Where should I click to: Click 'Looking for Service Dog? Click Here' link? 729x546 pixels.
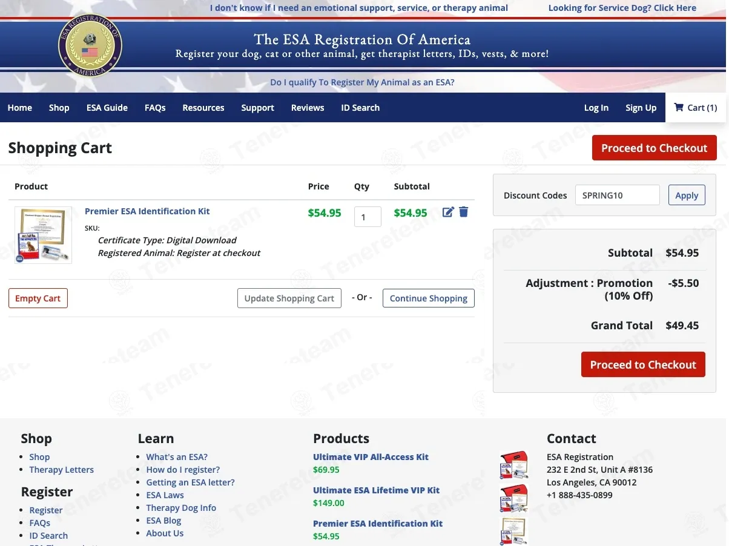(x=622, y=8)
